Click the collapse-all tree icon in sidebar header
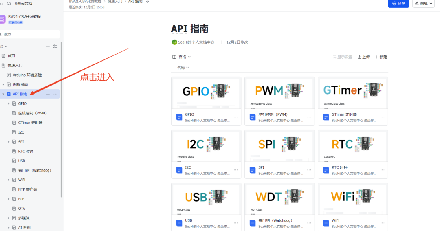 (x=55, y=46)
